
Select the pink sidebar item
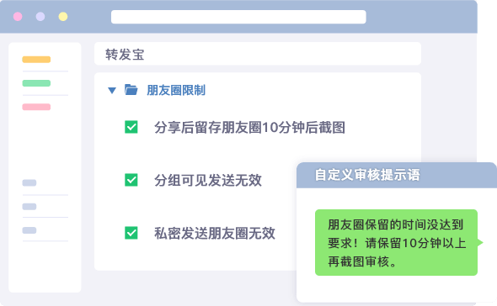tap(36, 107)
